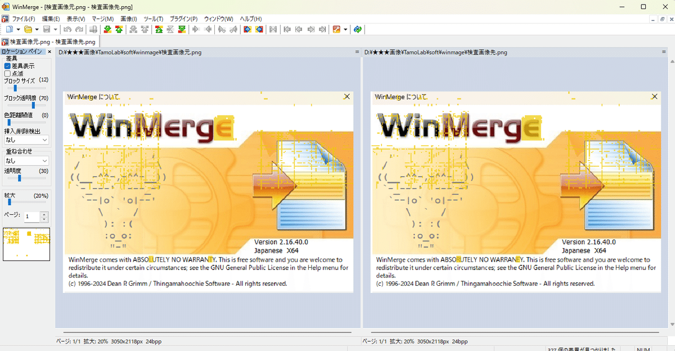Increase page number with the stepper
Screen dimensions: 675x351
43,213
